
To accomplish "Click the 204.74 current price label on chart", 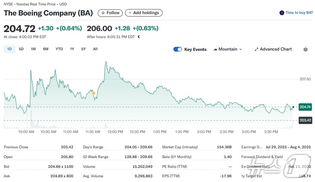I will (x=305, y=107).
